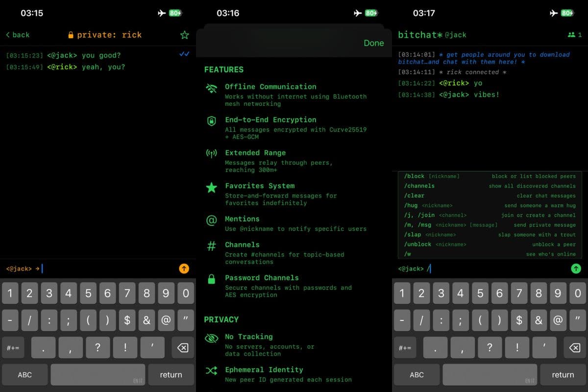Tap the Channels hashtag icon
The image size is (588, 392).
(212, 246)
